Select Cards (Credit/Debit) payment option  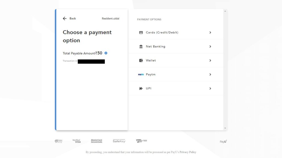point(176,32)
